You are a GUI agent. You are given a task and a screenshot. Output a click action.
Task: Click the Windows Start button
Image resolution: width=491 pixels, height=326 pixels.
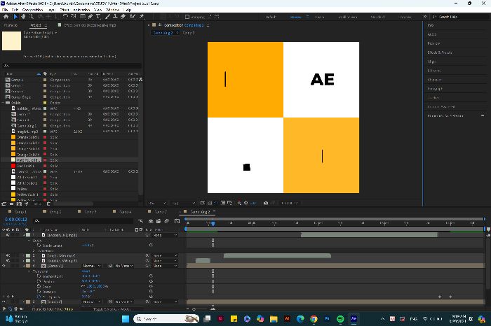(x=126, y=318)
